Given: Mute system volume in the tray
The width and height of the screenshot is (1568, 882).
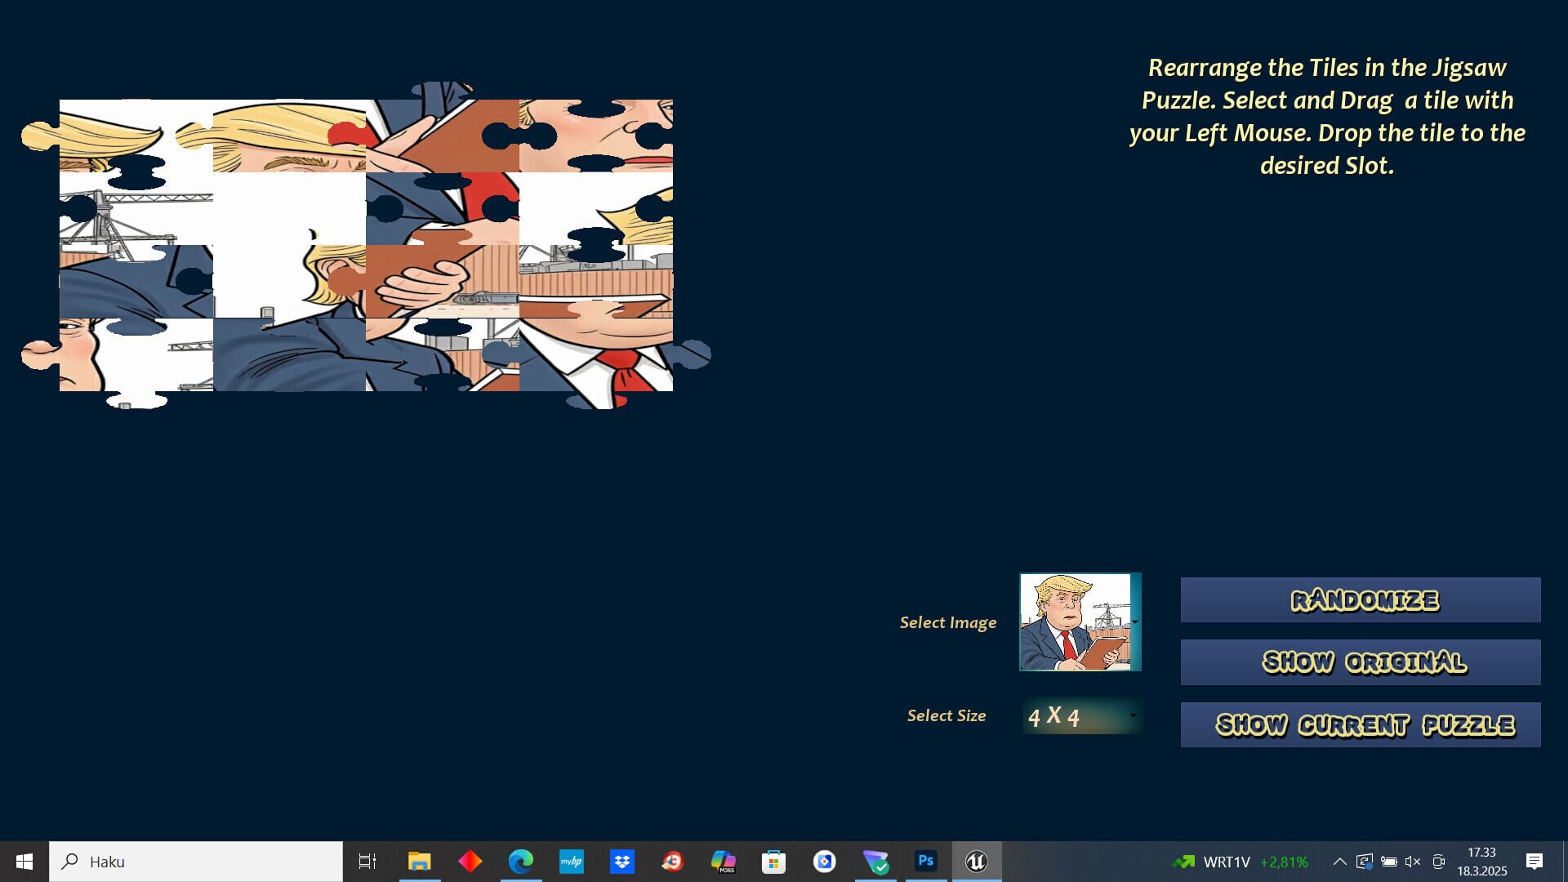Looking at the screenshot, I should pyautogui.click(x=1411, y=861).
